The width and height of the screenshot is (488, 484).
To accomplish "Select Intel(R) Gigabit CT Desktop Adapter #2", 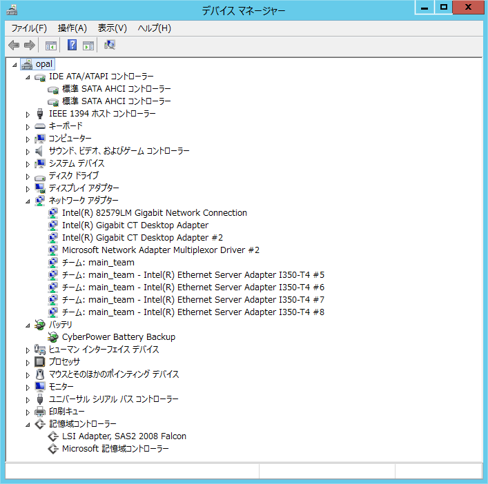I will tap(143, 238).
